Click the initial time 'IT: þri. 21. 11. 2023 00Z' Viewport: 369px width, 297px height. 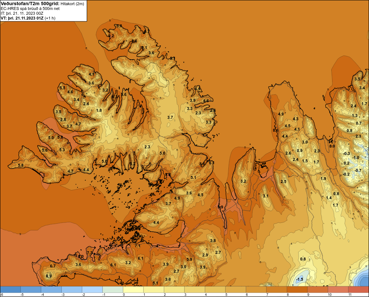[x=22, y=13]
